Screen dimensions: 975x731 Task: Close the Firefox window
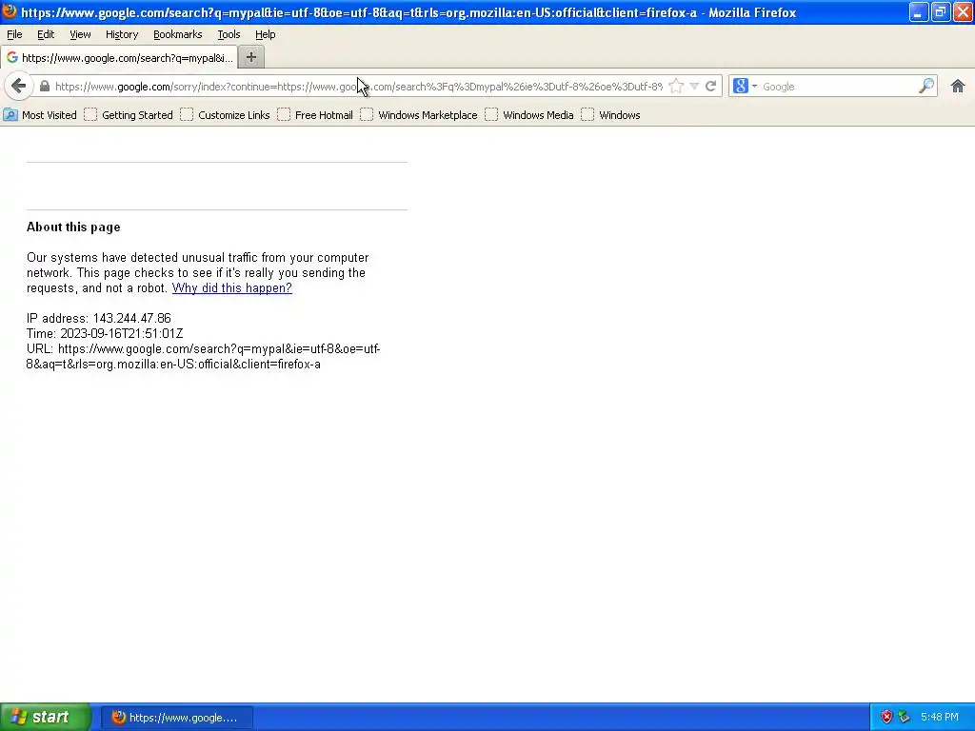point(963,11)
